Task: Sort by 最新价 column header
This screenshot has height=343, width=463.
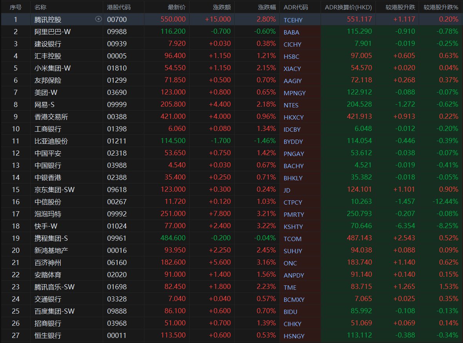Action: (177, 7)
